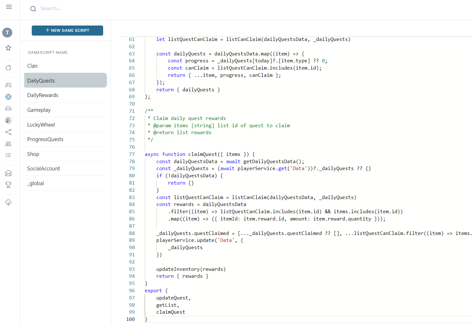Open the mail envelope icon
Screen dimensions: 472x325
[x=8, y=173]
